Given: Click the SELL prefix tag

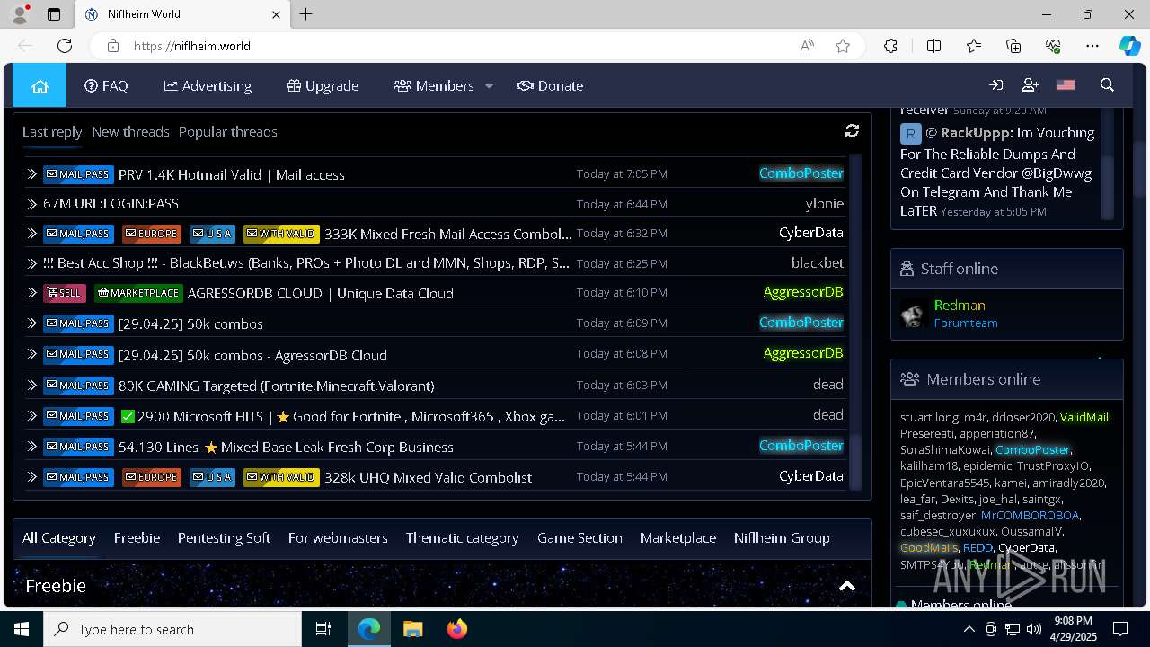Looking at the screenshot, I should click(x=65, y=293).
